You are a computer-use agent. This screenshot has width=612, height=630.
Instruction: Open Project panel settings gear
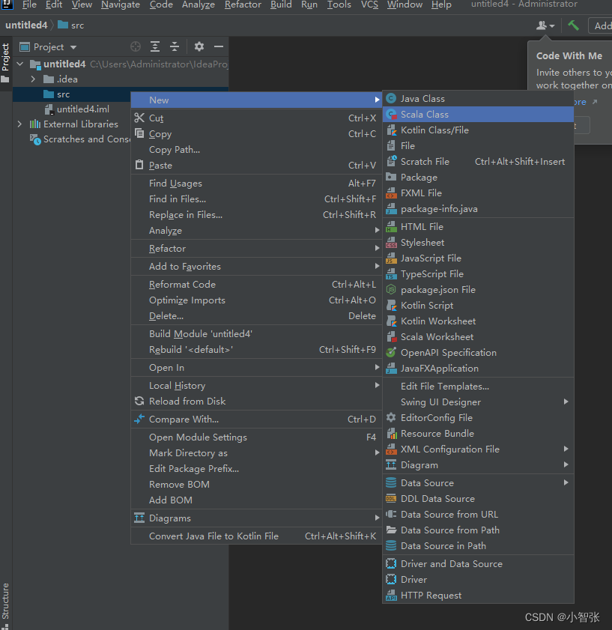point(199,46)
